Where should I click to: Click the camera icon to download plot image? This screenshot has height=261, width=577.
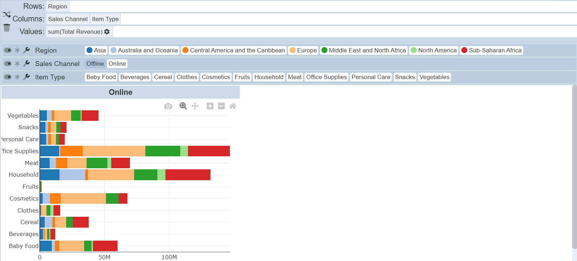pyautogui.click(x=168, y=106)
